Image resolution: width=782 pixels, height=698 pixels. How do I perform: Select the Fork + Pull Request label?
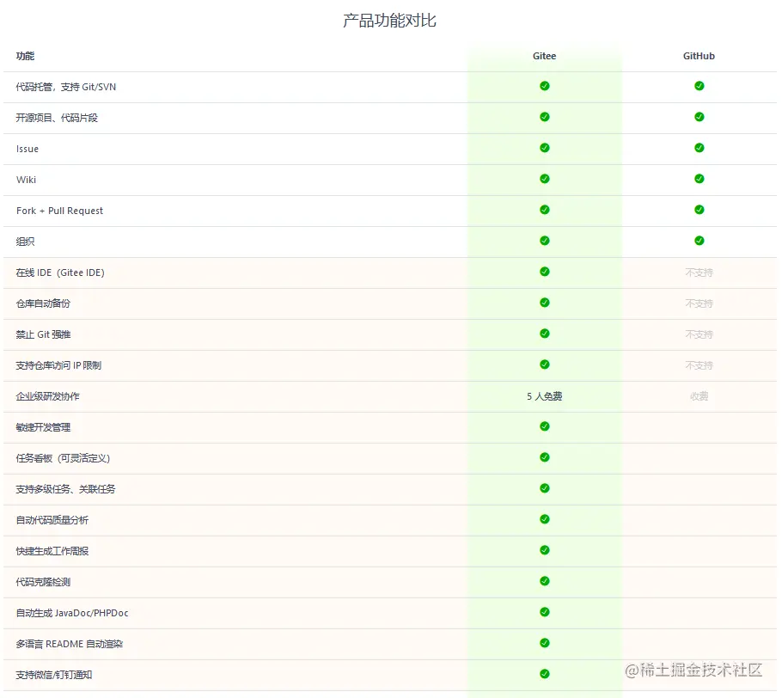[59, 211]
